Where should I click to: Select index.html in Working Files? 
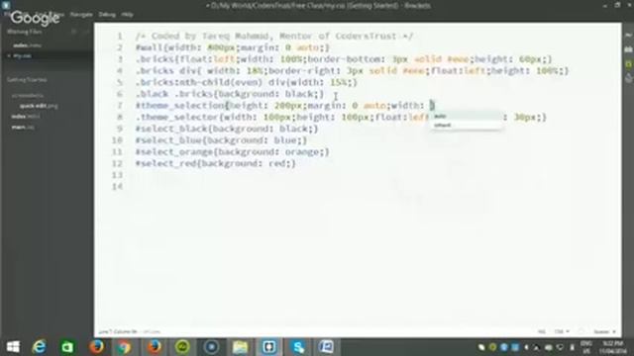tap(27, 45)
